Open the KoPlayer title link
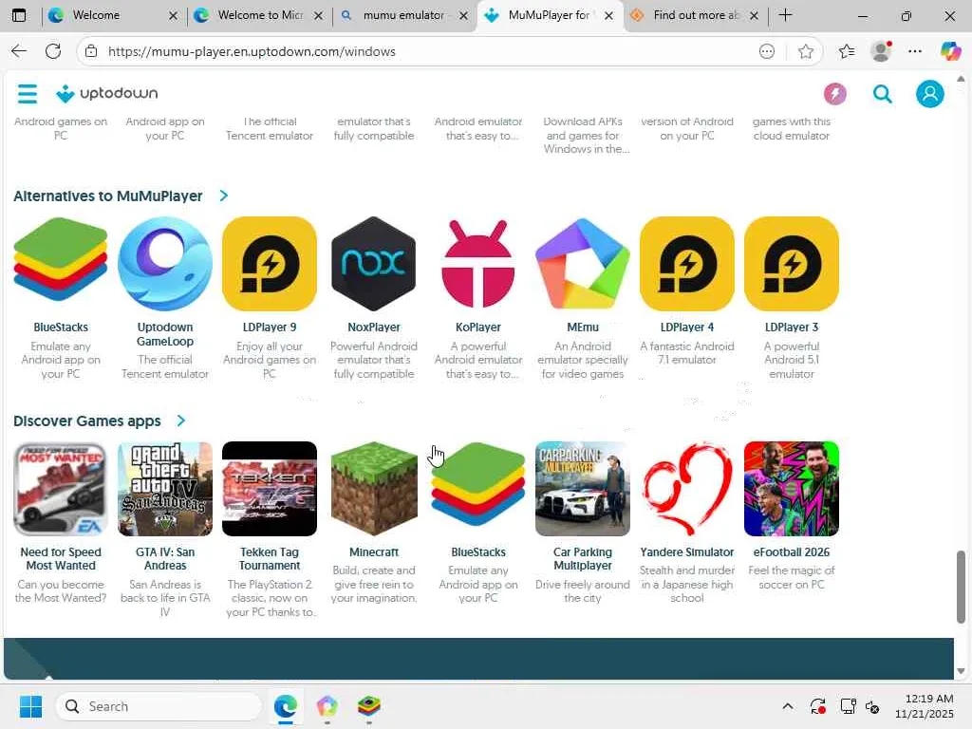Image resolution: width=972 pixels, height=729 pixels. coord(478,327)
